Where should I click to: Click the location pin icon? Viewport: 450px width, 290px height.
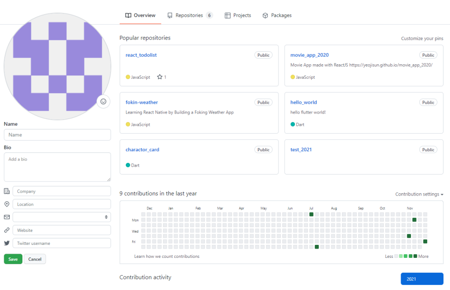tap(7, 204)
